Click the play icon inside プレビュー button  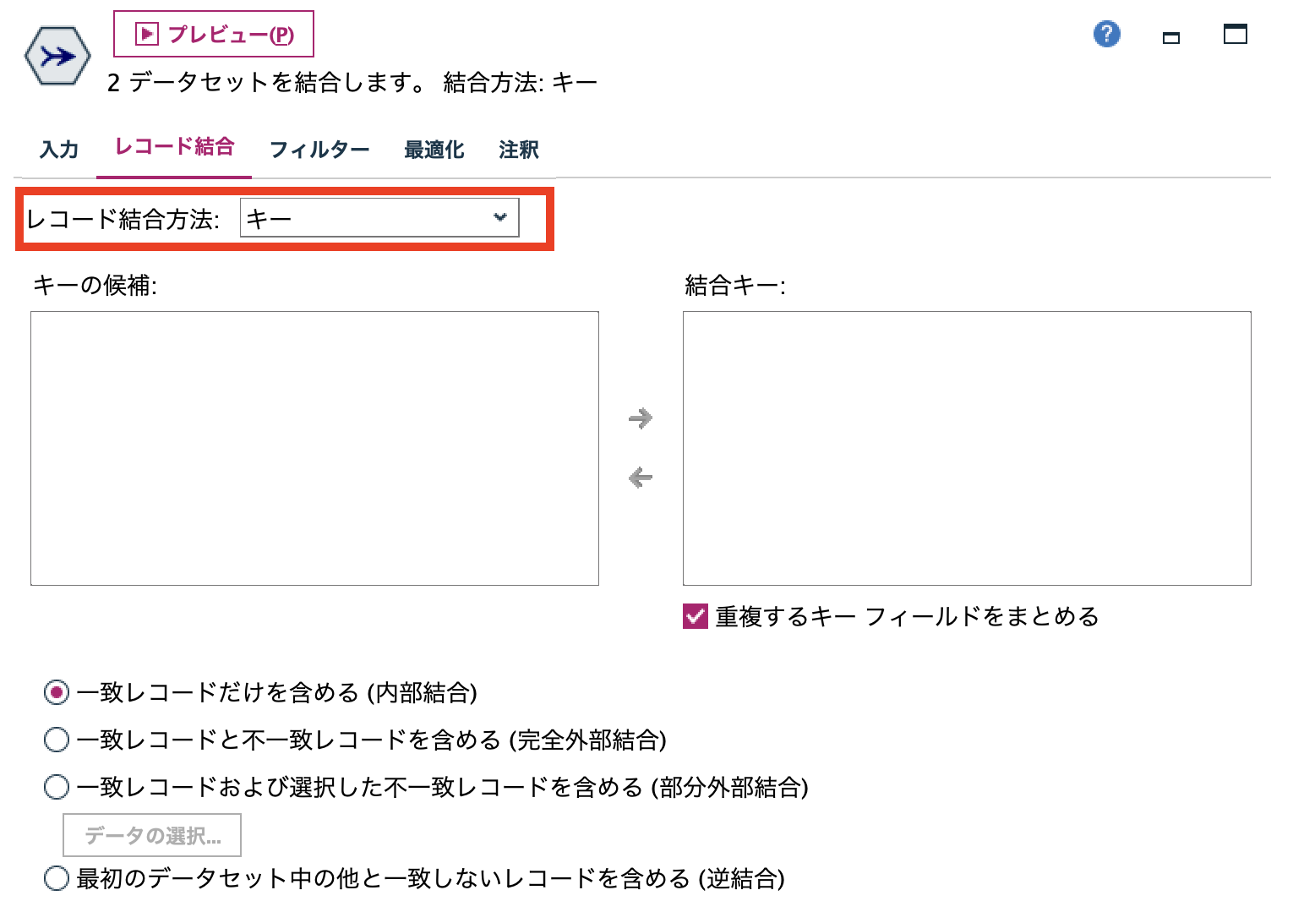pyautogui.click(x=146, y=34)
